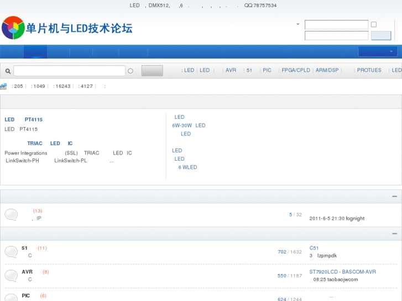Open the PIC forum title
Viewport: 402px width, 301px height.
(x=25, y=295)
